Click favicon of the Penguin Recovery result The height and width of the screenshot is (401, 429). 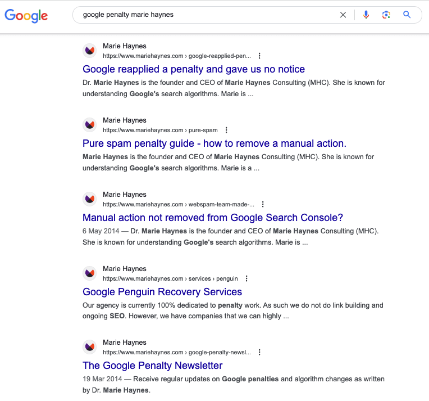tap(90, 273)
